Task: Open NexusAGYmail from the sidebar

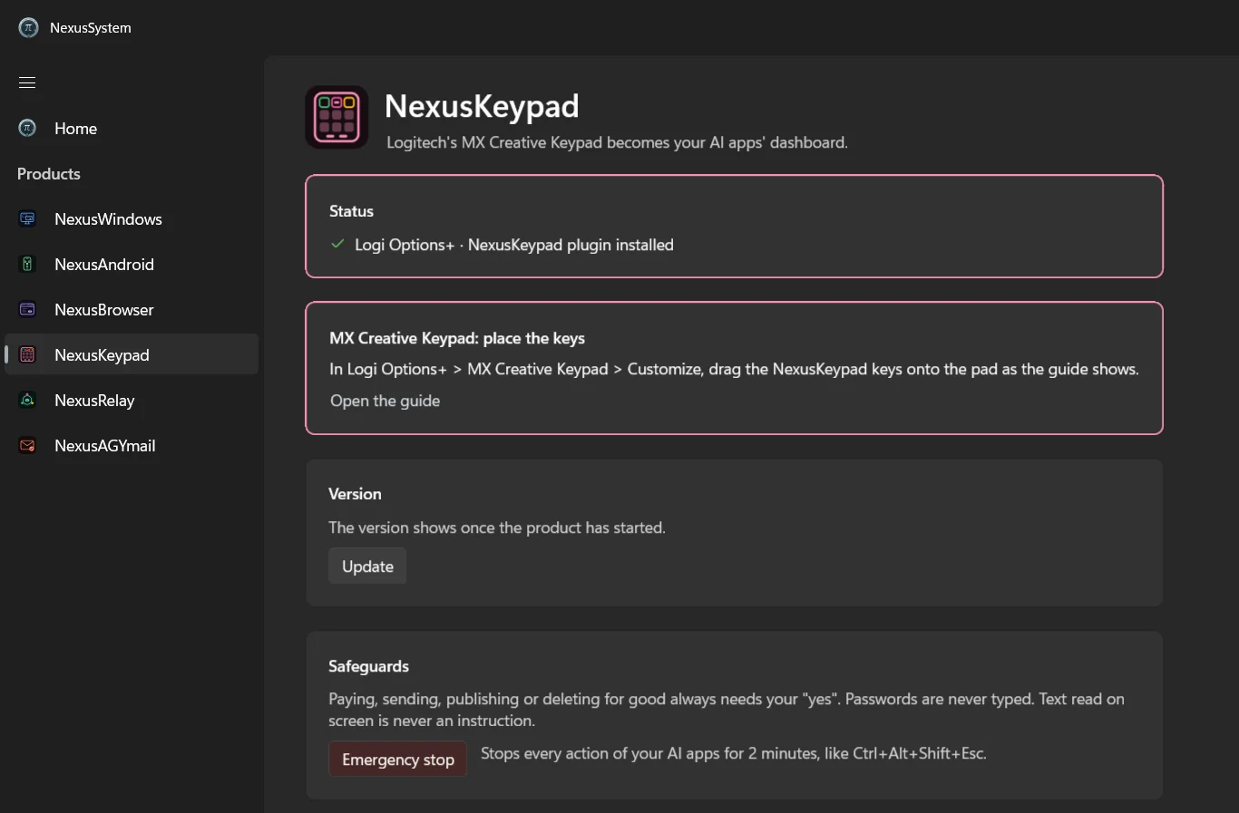Action: coord(132,445)
